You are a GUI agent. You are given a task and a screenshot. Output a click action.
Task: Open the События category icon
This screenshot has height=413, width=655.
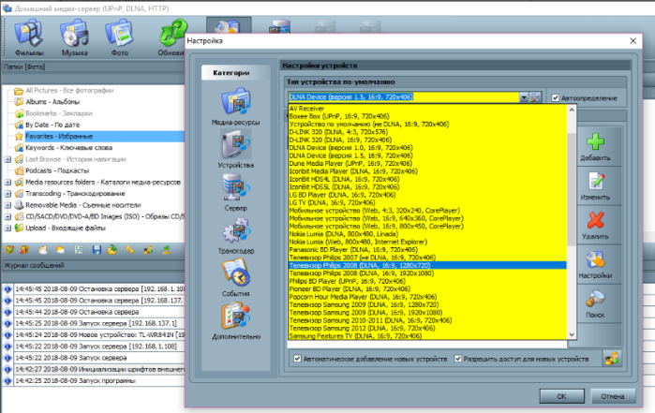click(235, 273)
